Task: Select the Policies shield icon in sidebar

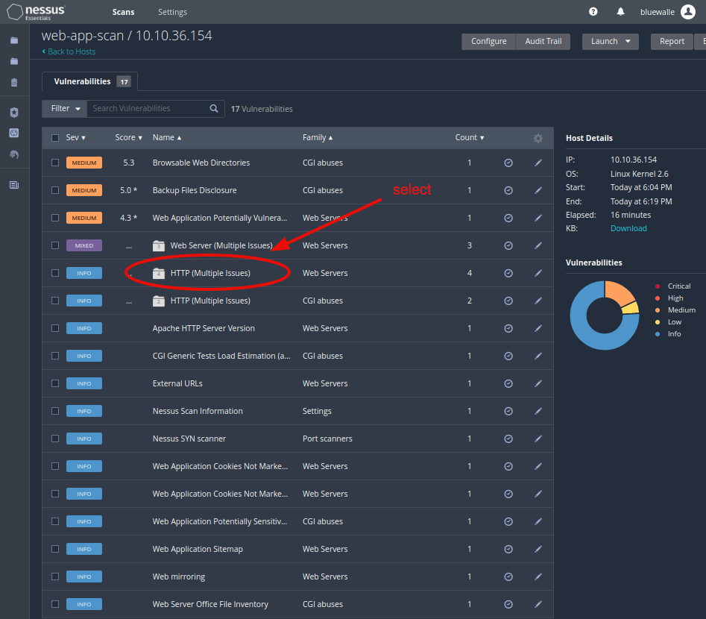Action: pyautogui.click(x=14, y=111)
